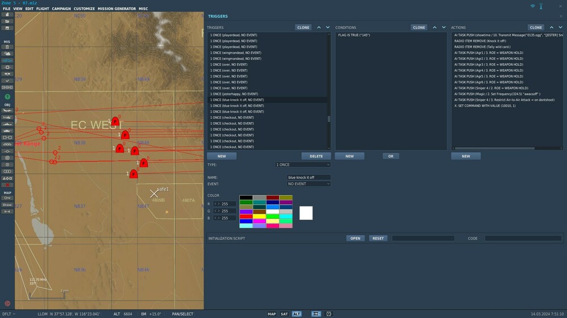This screenshot has width=567, height=318.
Task: Click the red exit icon at bottom left
Action: click(x=7, y=303)
